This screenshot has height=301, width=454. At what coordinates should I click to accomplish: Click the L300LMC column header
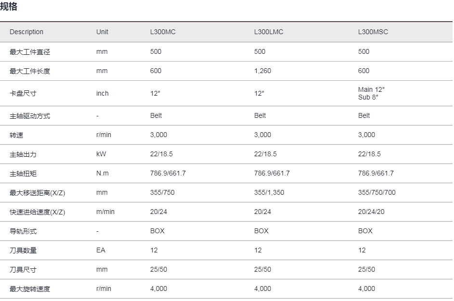click(x=269, y=32)
